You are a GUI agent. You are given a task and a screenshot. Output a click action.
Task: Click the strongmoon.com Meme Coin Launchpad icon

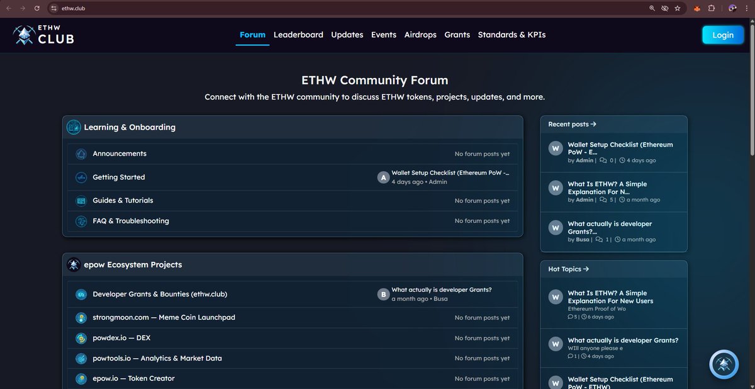(81, 317)
